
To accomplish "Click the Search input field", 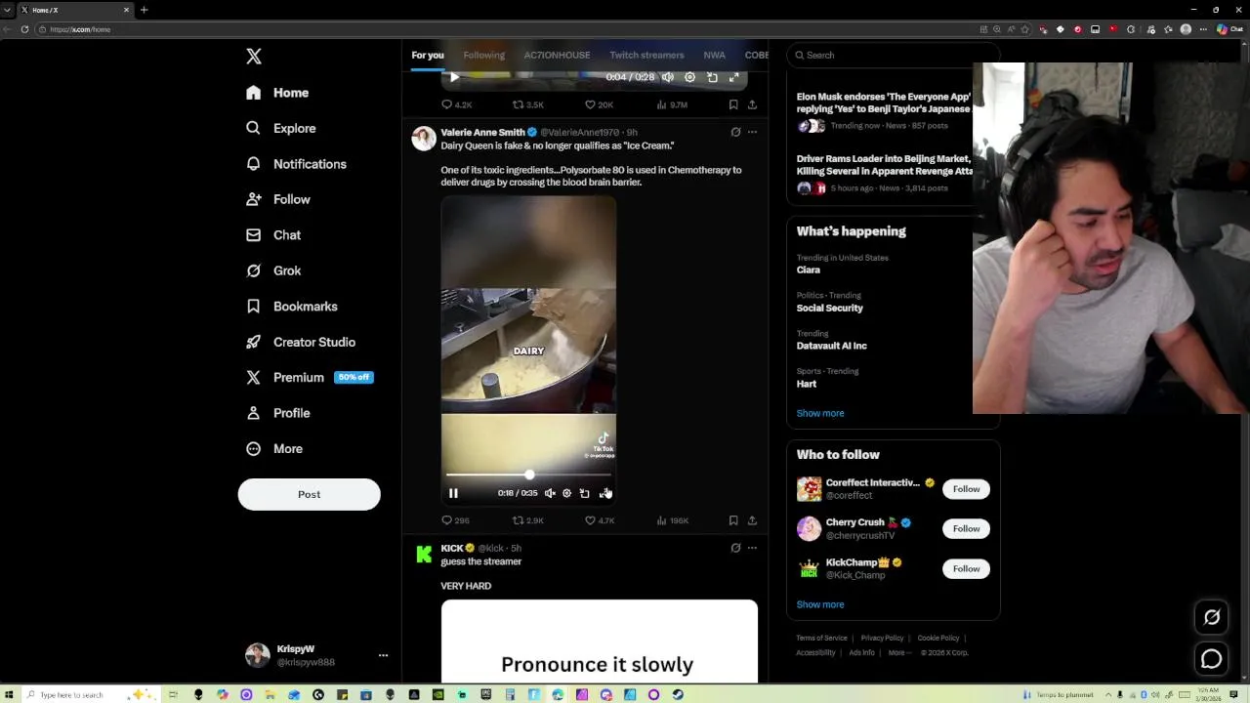I will click(x=894, y=55).
